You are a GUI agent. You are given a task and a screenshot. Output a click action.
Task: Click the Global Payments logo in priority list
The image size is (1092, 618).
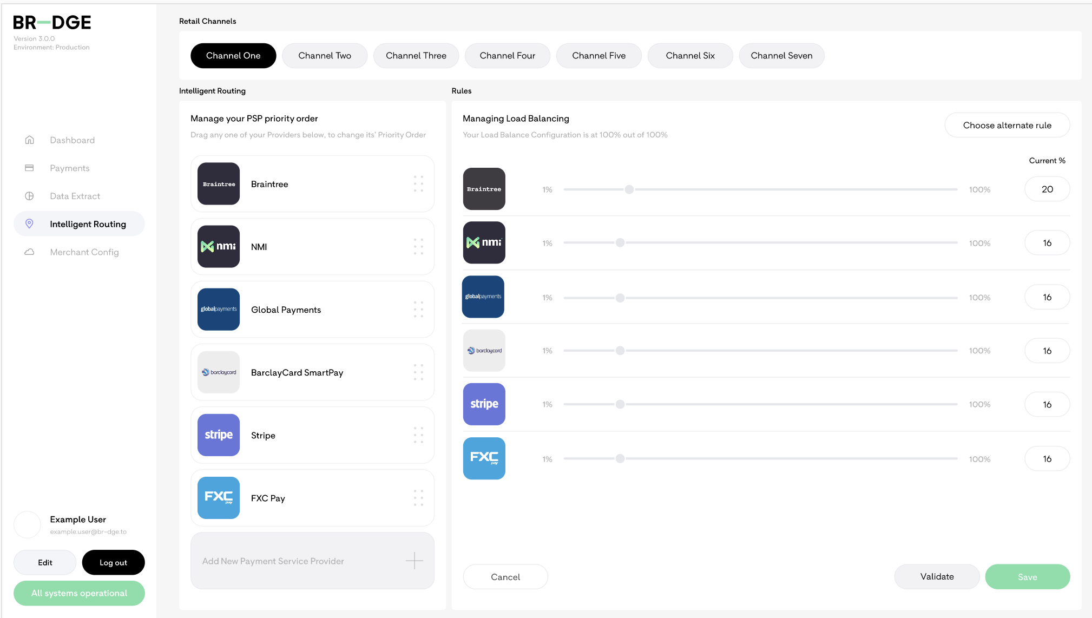tap(219, 310)
